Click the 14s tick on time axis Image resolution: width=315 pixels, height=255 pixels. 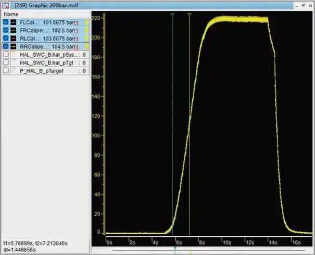pyautogui.click(x=273, y=243)
